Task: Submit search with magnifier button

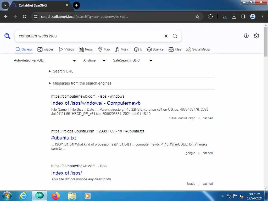Action: click(x=175, y=36)
